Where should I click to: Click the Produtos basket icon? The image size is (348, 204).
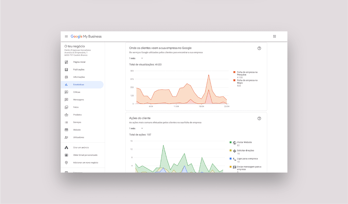tap(66, 115)
